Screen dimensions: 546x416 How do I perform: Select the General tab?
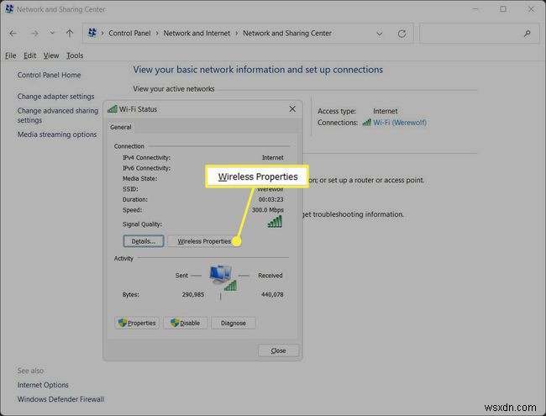tap(121, 127)
